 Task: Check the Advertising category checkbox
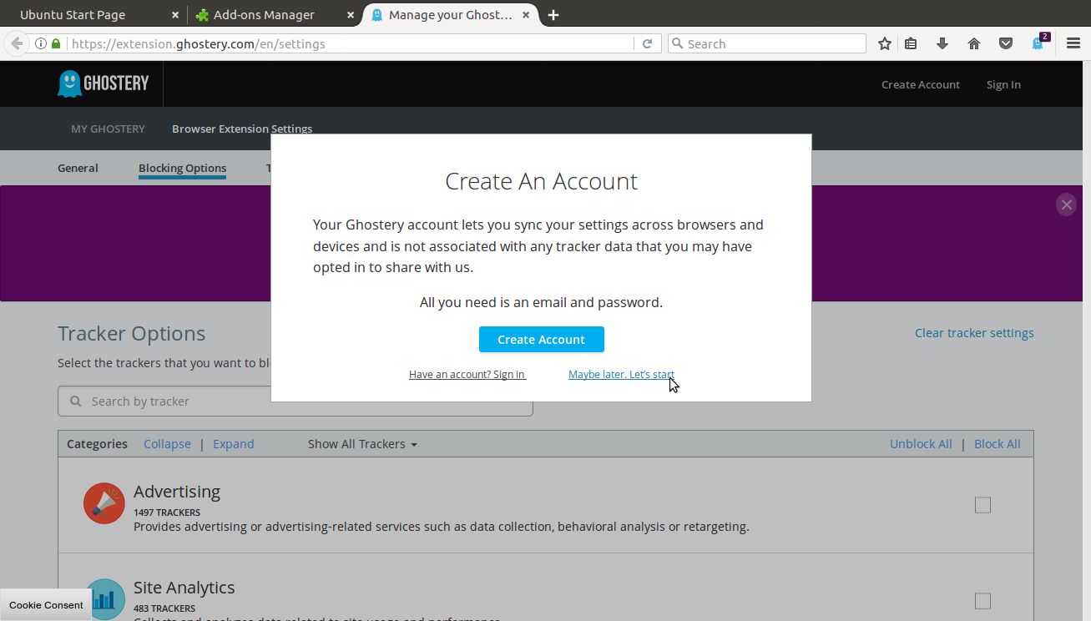click(983, 505)
